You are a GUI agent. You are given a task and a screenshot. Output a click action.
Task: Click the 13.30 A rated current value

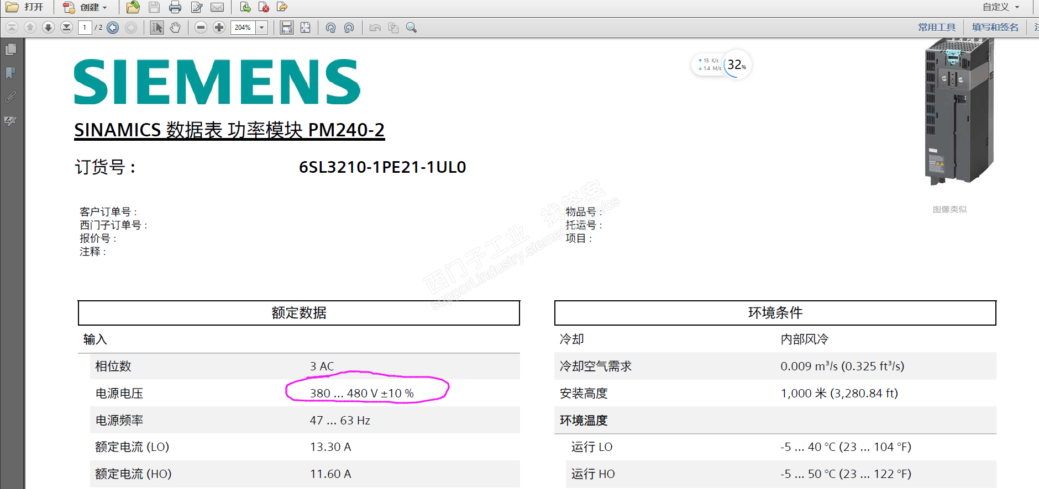330,447
